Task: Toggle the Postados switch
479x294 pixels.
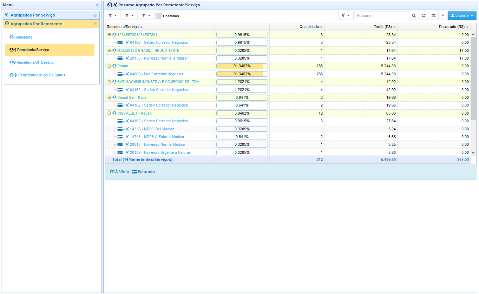Action: [159, 16]
